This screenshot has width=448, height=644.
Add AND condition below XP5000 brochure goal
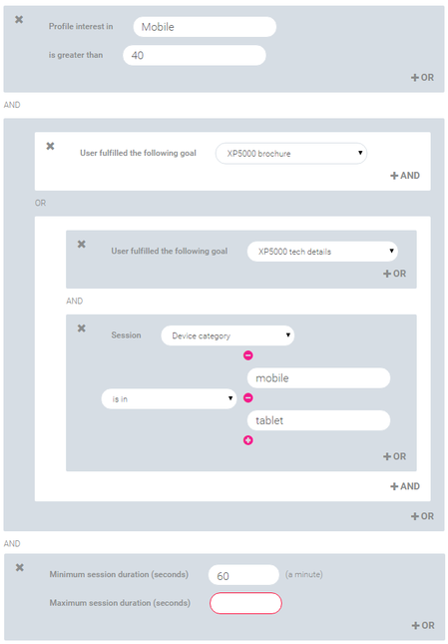coord(404,176)
